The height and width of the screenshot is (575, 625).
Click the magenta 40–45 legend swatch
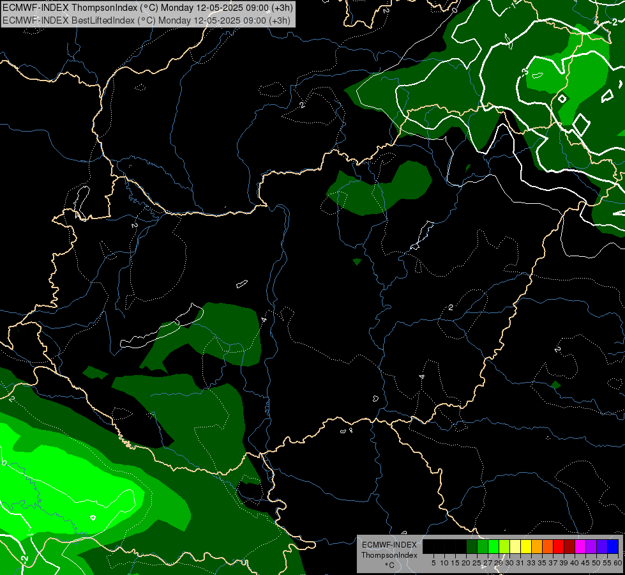pos(580,546)
